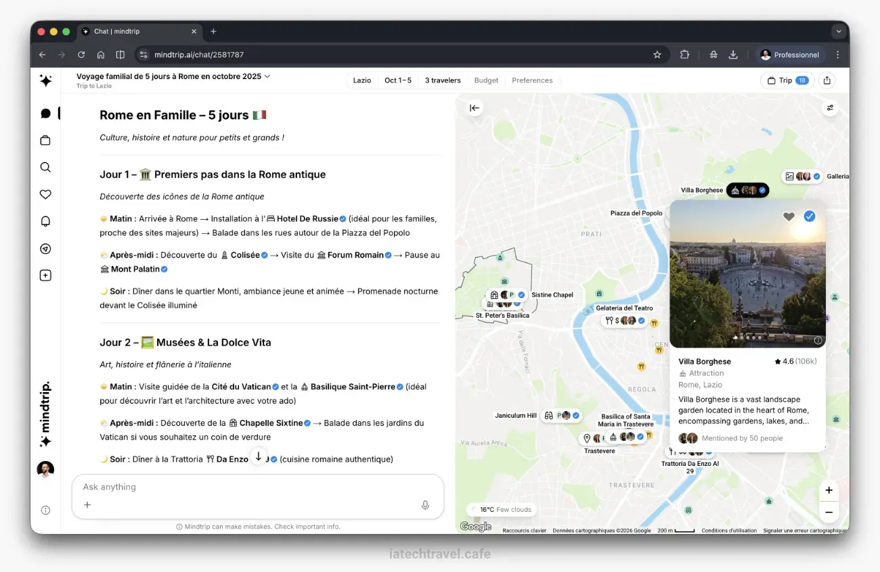Bookmark this page with the star icon
This screenshot has height=572, width=880.
pos(657,55)
